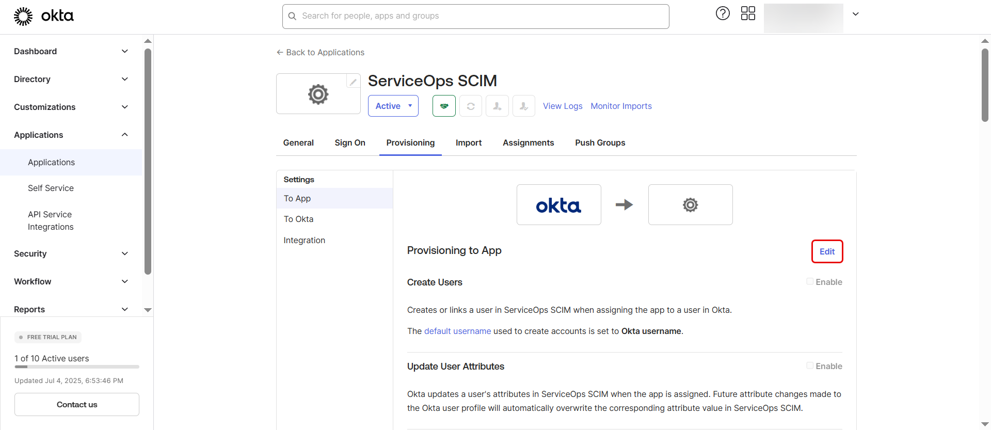Click the user export arrow icon

pyautogui.click(x=497, y=106)
